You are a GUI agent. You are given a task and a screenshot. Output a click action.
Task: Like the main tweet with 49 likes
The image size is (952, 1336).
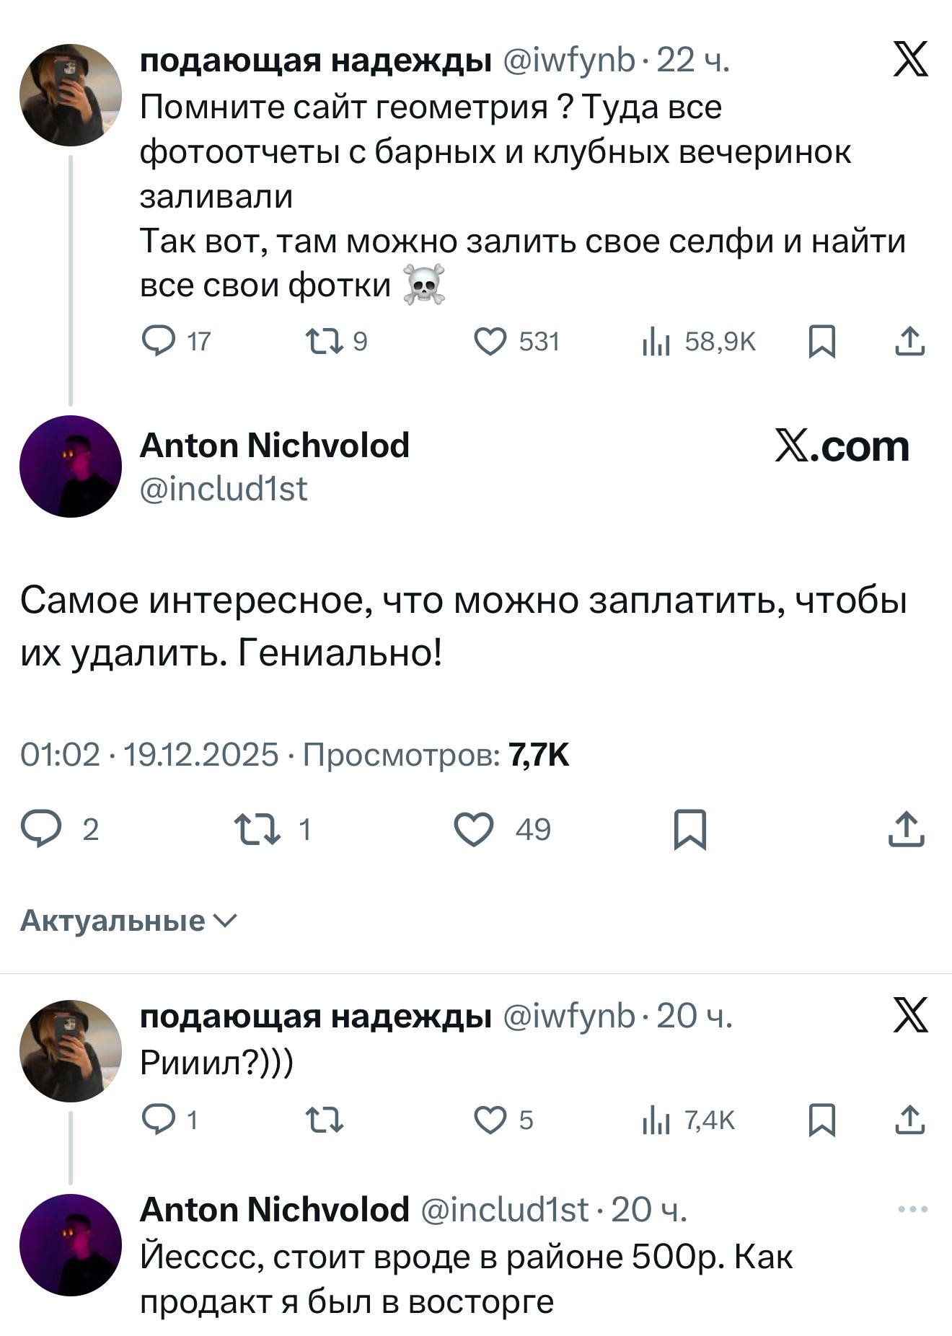tap(474, 829)
